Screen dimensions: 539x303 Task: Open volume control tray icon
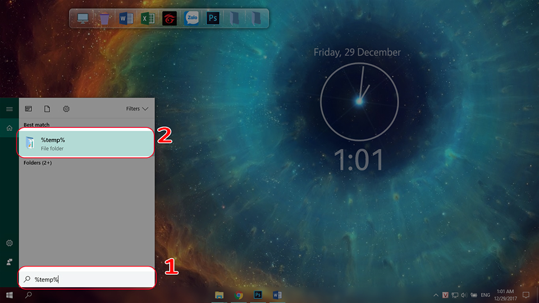pyautogui.click(x=464, y=295)
